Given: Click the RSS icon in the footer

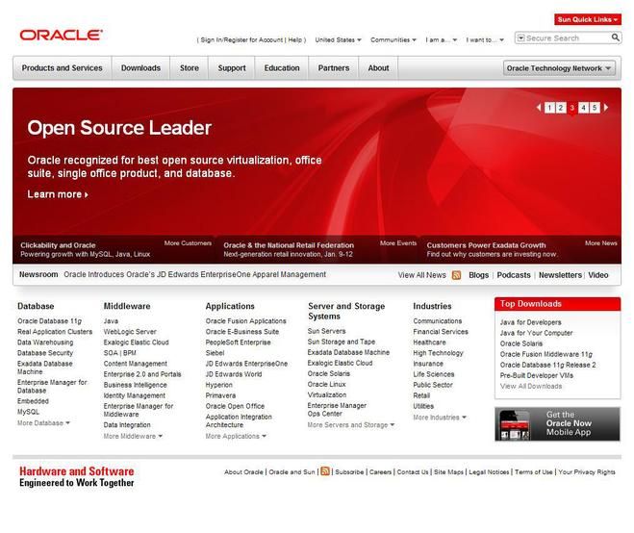Looking at the screenshot, I should pyautogui.click(x=324, y=471).
